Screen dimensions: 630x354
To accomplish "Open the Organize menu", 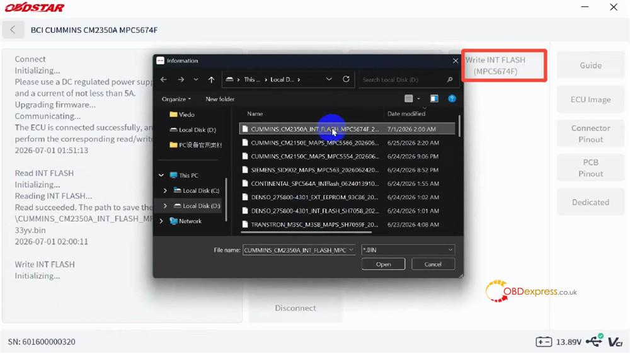I will point(176,99).
